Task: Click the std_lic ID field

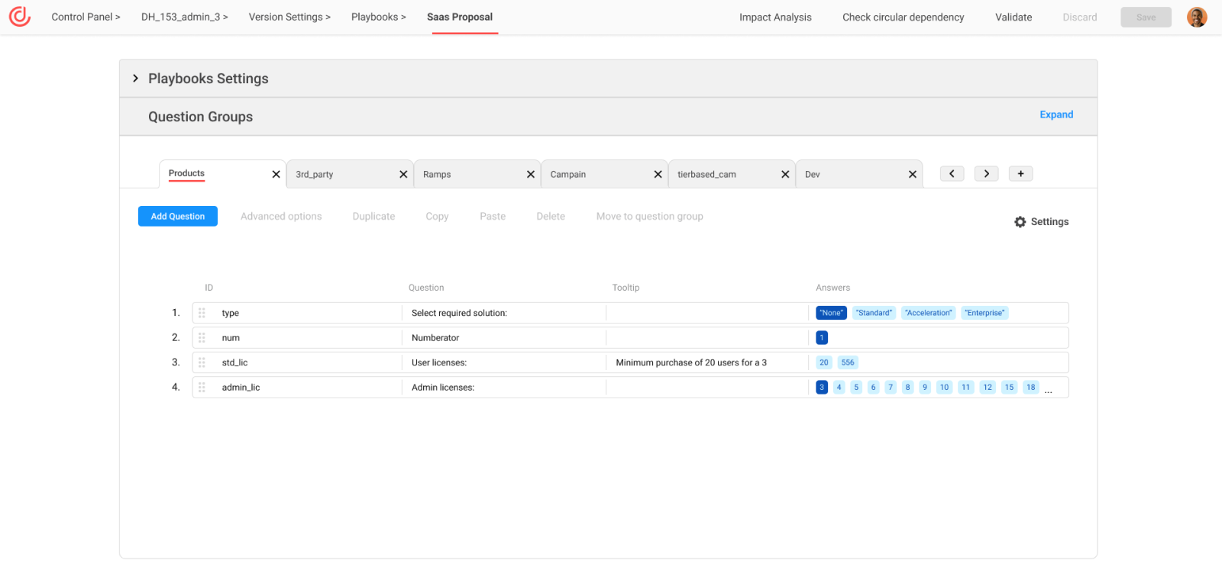Action: click(x=305, y=362)
